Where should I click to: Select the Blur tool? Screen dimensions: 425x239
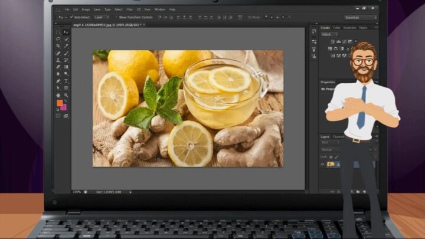coord(58,74)
